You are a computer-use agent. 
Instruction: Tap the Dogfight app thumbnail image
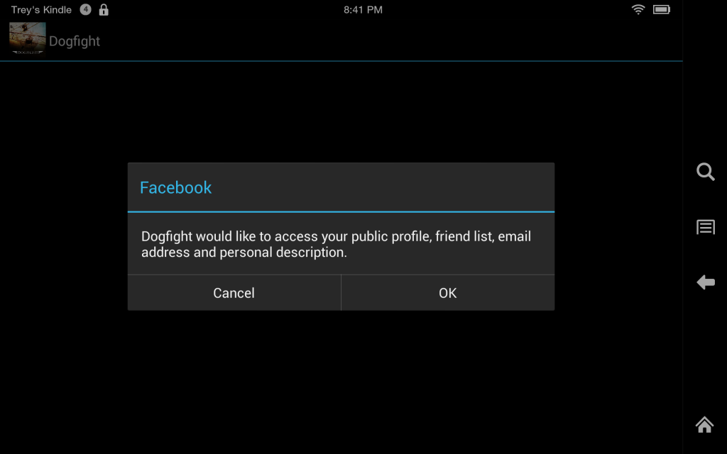point(28,38)
